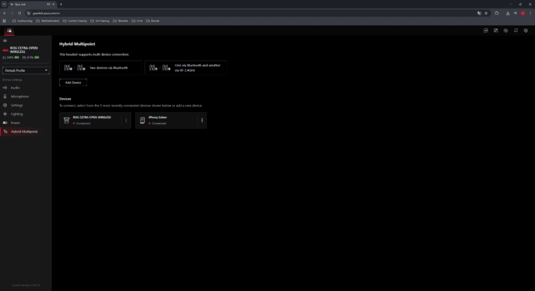The image size is (535, 291).
Task: Open options menu for ROG CETRA OPEN WIRELESS
Action: [126, 120]
